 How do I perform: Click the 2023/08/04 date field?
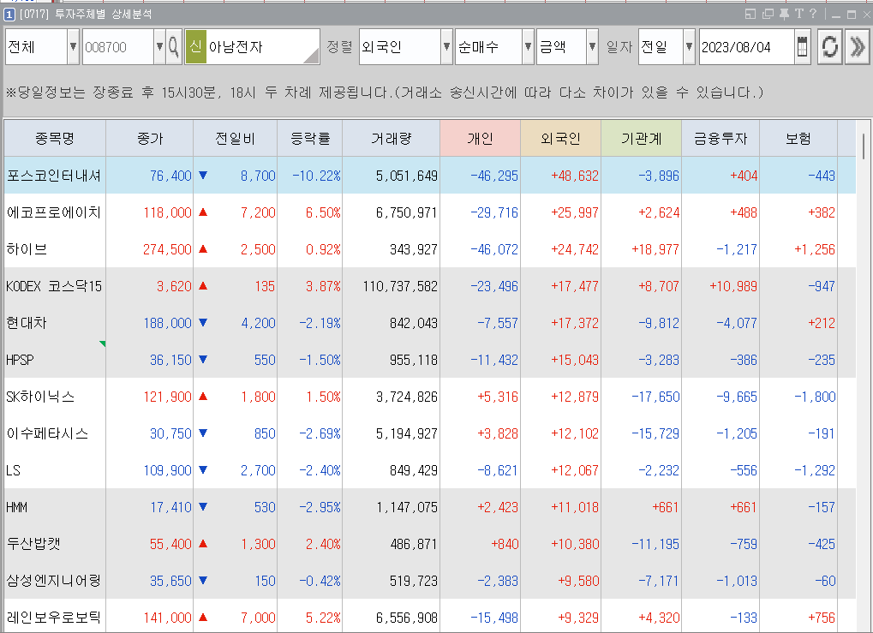746,47
